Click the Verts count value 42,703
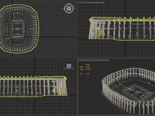This screenshot has height=116, width=155. pos(88,69)
